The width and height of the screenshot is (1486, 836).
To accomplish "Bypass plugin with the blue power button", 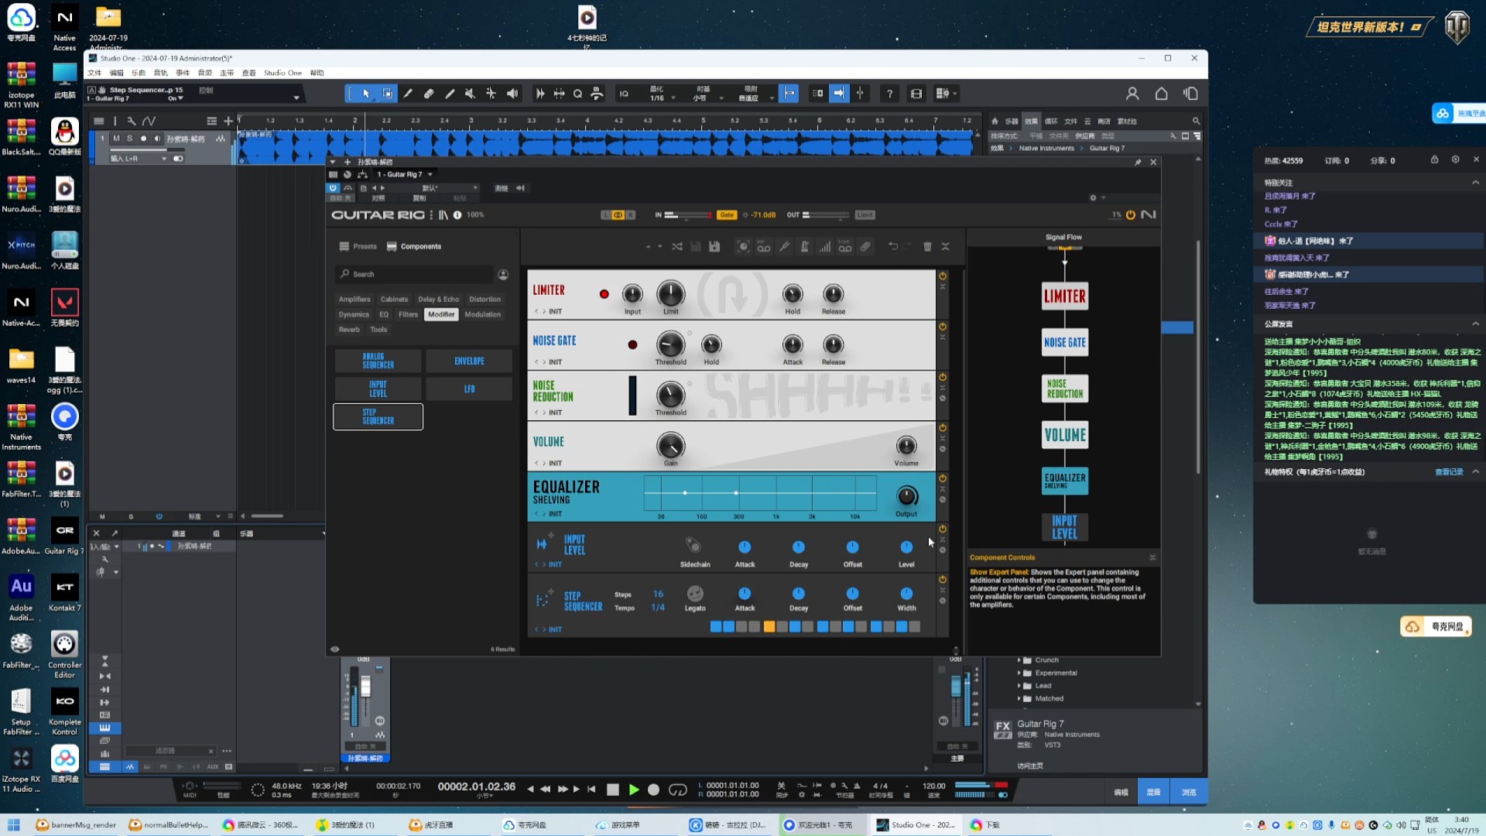I will [333, 188].
